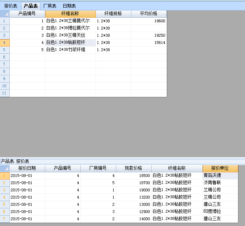Select row 7 header in the quote table
This screenshot has width=245, height=226.
(x=4, y=219)
